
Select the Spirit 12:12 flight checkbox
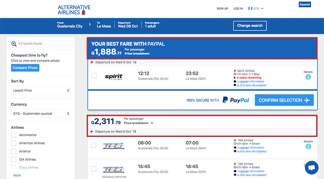tap(94, 76)
